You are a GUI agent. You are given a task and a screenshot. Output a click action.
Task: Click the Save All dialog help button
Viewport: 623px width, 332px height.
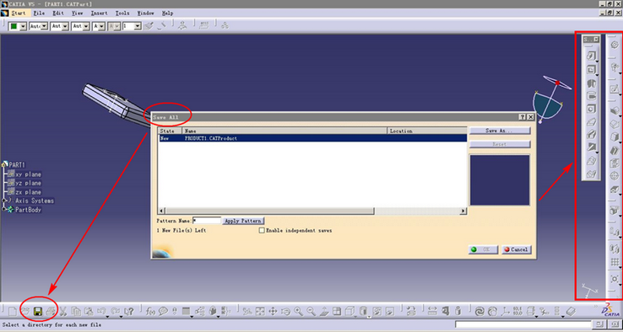coord(523,117)
